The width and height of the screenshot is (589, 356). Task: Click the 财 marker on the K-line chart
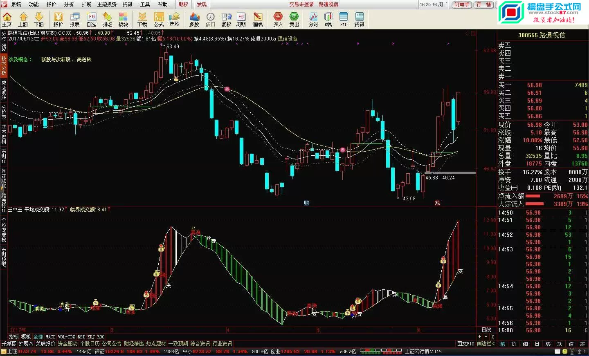pos(306,203)
